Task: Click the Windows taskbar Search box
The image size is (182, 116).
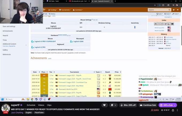Action: 15,99
